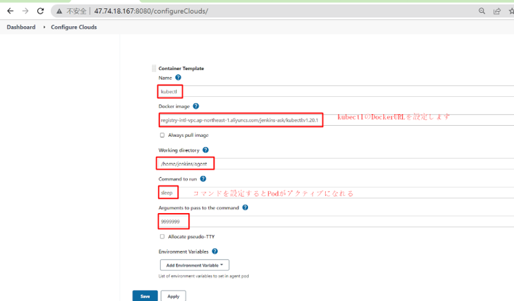Open help for Command to run
Image resolution: width=514 pixels, height=301 pixels.
(203, 179)
